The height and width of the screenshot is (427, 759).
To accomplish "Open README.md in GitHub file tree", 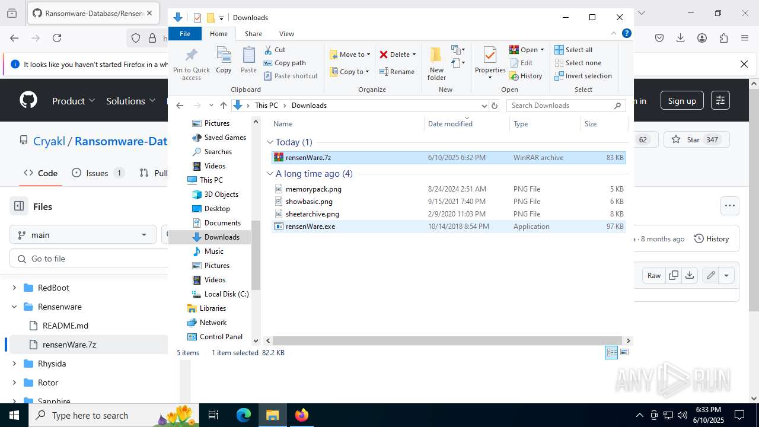I will 65,326.
